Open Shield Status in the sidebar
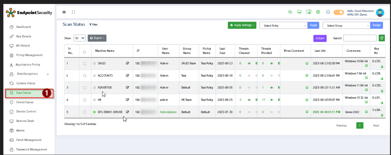391x155 pixels. pos(24,102)
